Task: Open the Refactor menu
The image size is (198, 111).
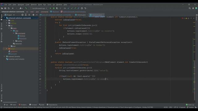Action: tap(34, 5)
